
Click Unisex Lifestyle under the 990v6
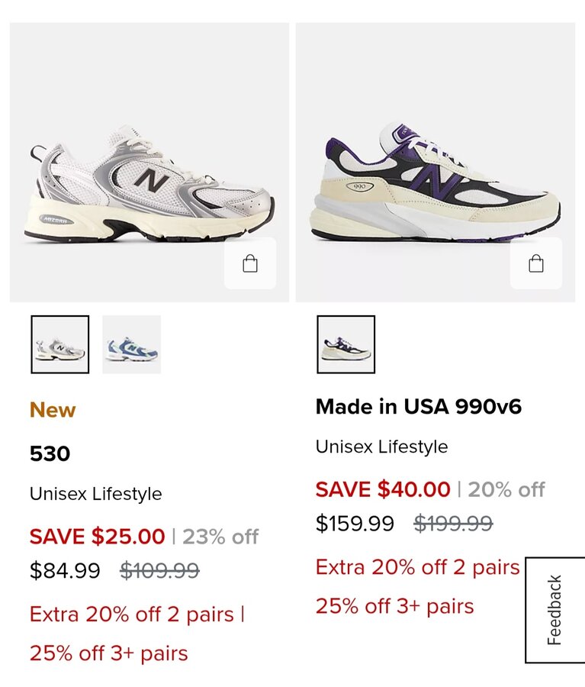pyautogui.click(x=381, y=447)
